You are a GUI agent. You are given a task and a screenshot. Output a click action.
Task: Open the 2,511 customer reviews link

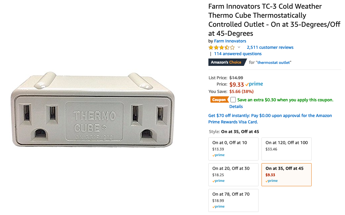[270, 47]
